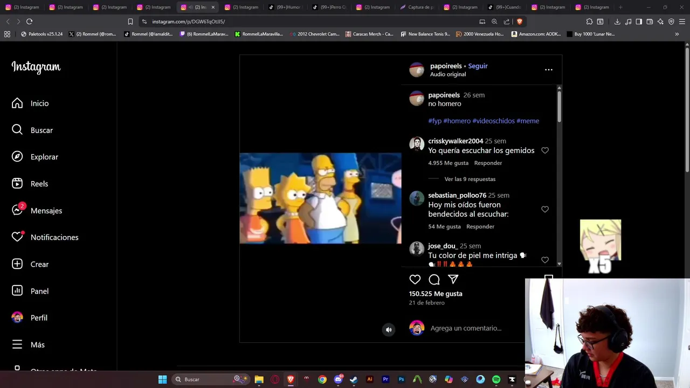The image size is (690, 388).
Task: Click the comment bubble icon under the post
Action: click(434, 279)
